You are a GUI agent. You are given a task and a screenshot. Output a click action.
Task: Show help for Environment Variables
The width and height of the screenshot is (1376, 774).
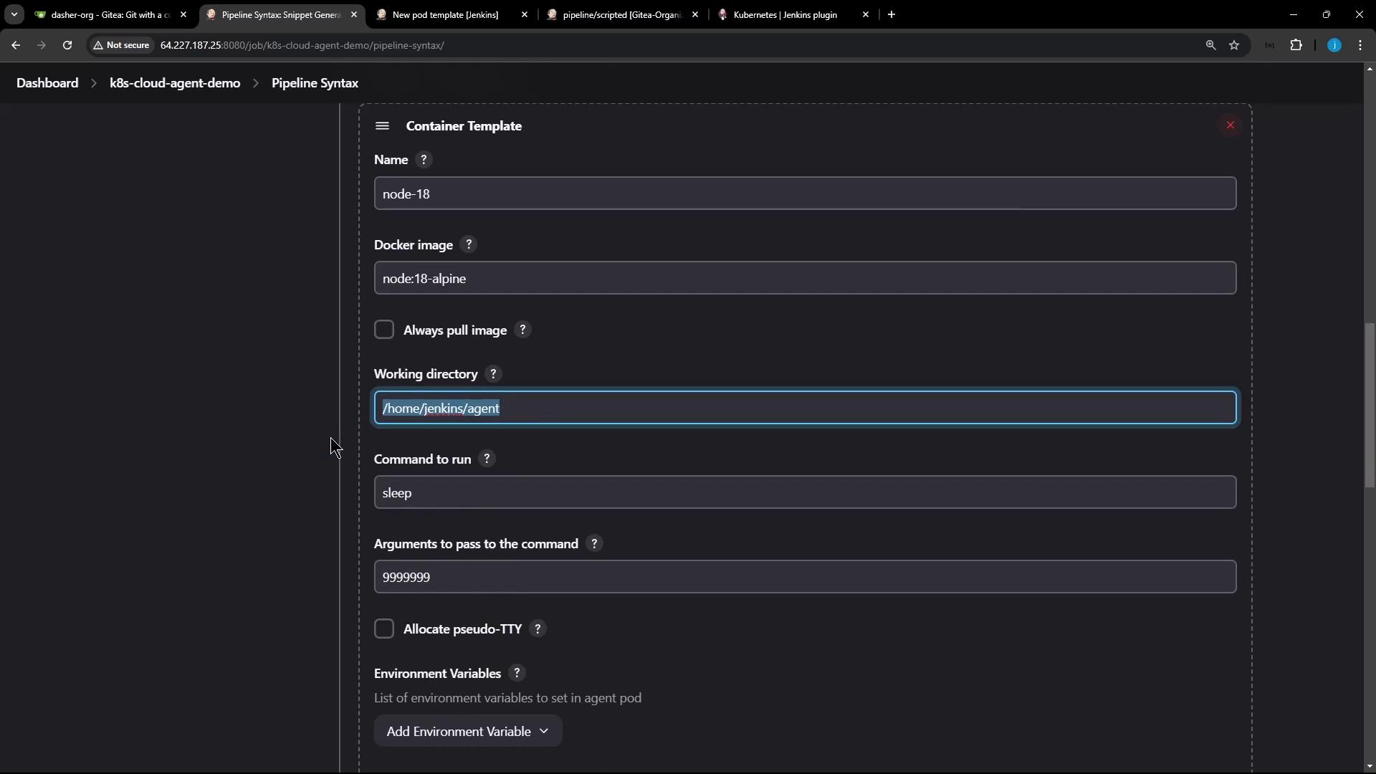coord(517,673)
